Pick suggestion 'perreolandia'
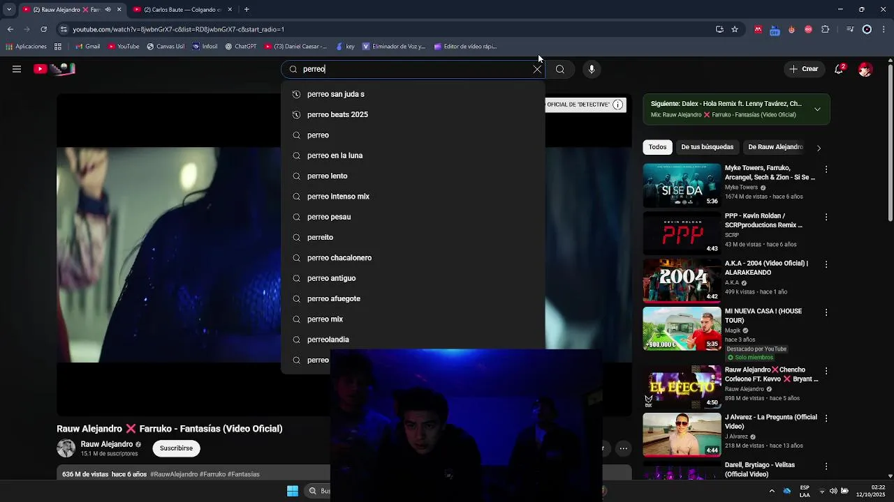The image size is (894, 502). click(x=413, y=340)
